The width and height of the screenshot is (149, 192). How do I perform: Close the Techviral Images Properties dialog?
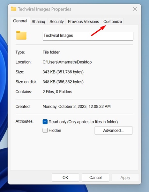point(135,9)
